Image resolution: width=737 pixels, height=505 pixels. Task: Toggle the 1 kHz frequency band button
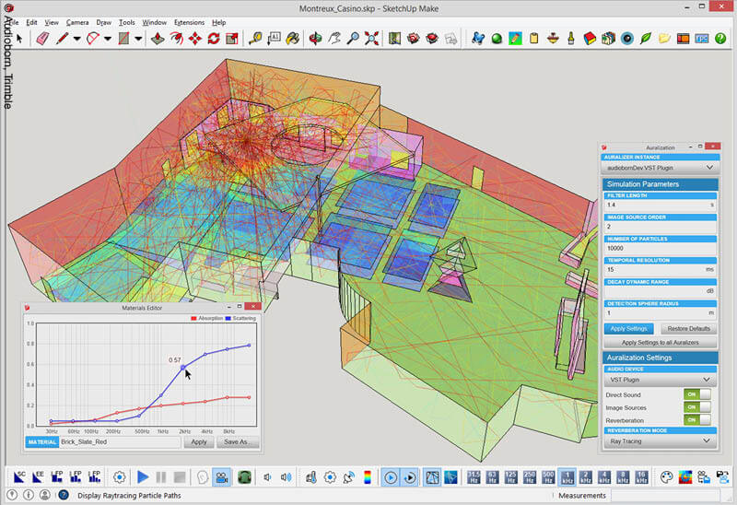coord(567,477)
